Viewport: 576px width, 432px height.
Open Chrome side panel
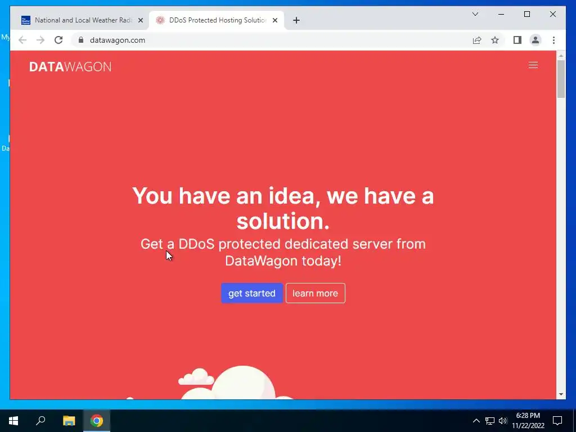pyautogui.click(x=517, y=40)
